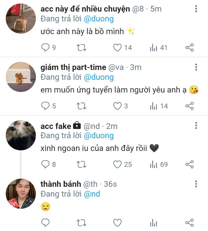Like the "acc fake" tweet with 25 likes
Image resolution: width=208 pixels, height=231 pixels.
[x=117, y=165]
